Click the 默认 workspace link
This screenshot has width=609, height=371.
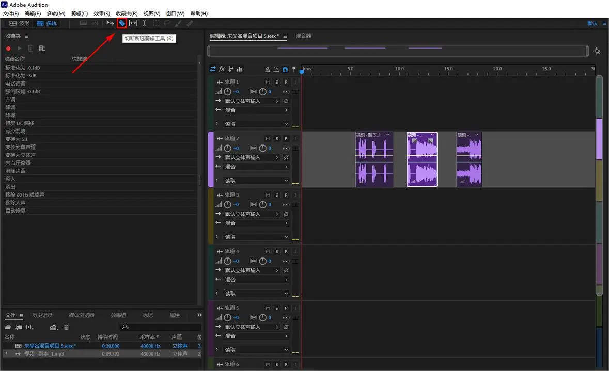point(592,23)
